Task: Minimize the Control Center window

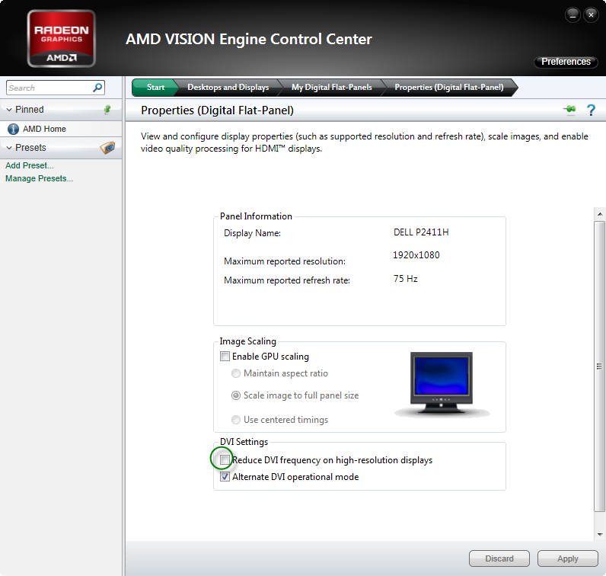Action: [x=573, y=15]
